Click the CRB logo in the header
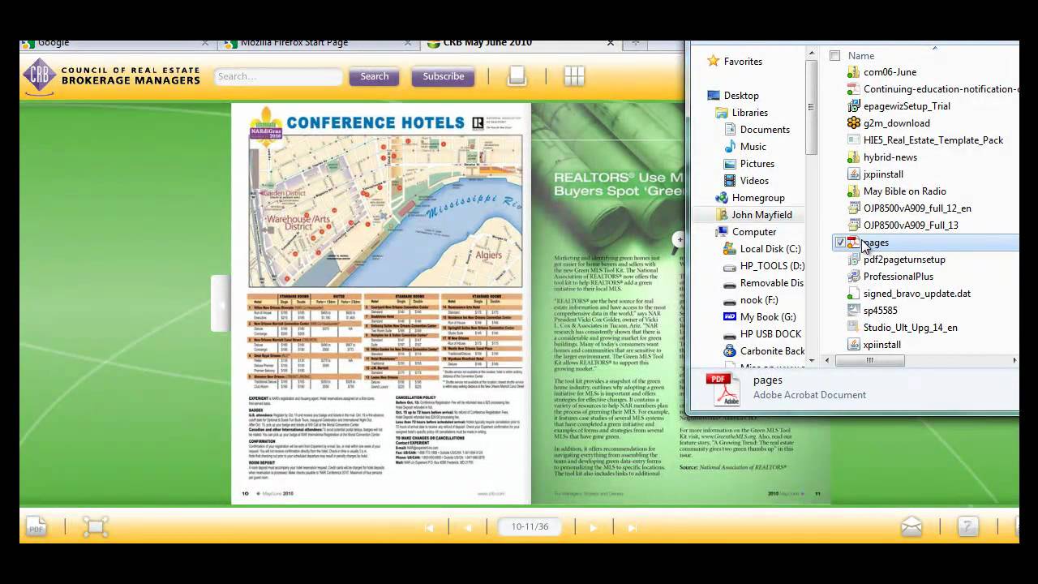This screenshot has width=1038, height=584. (38, 77)
